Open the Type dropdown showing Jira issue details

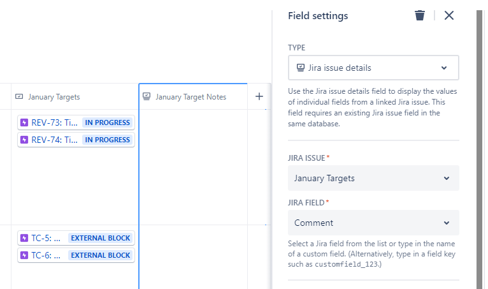373,68
